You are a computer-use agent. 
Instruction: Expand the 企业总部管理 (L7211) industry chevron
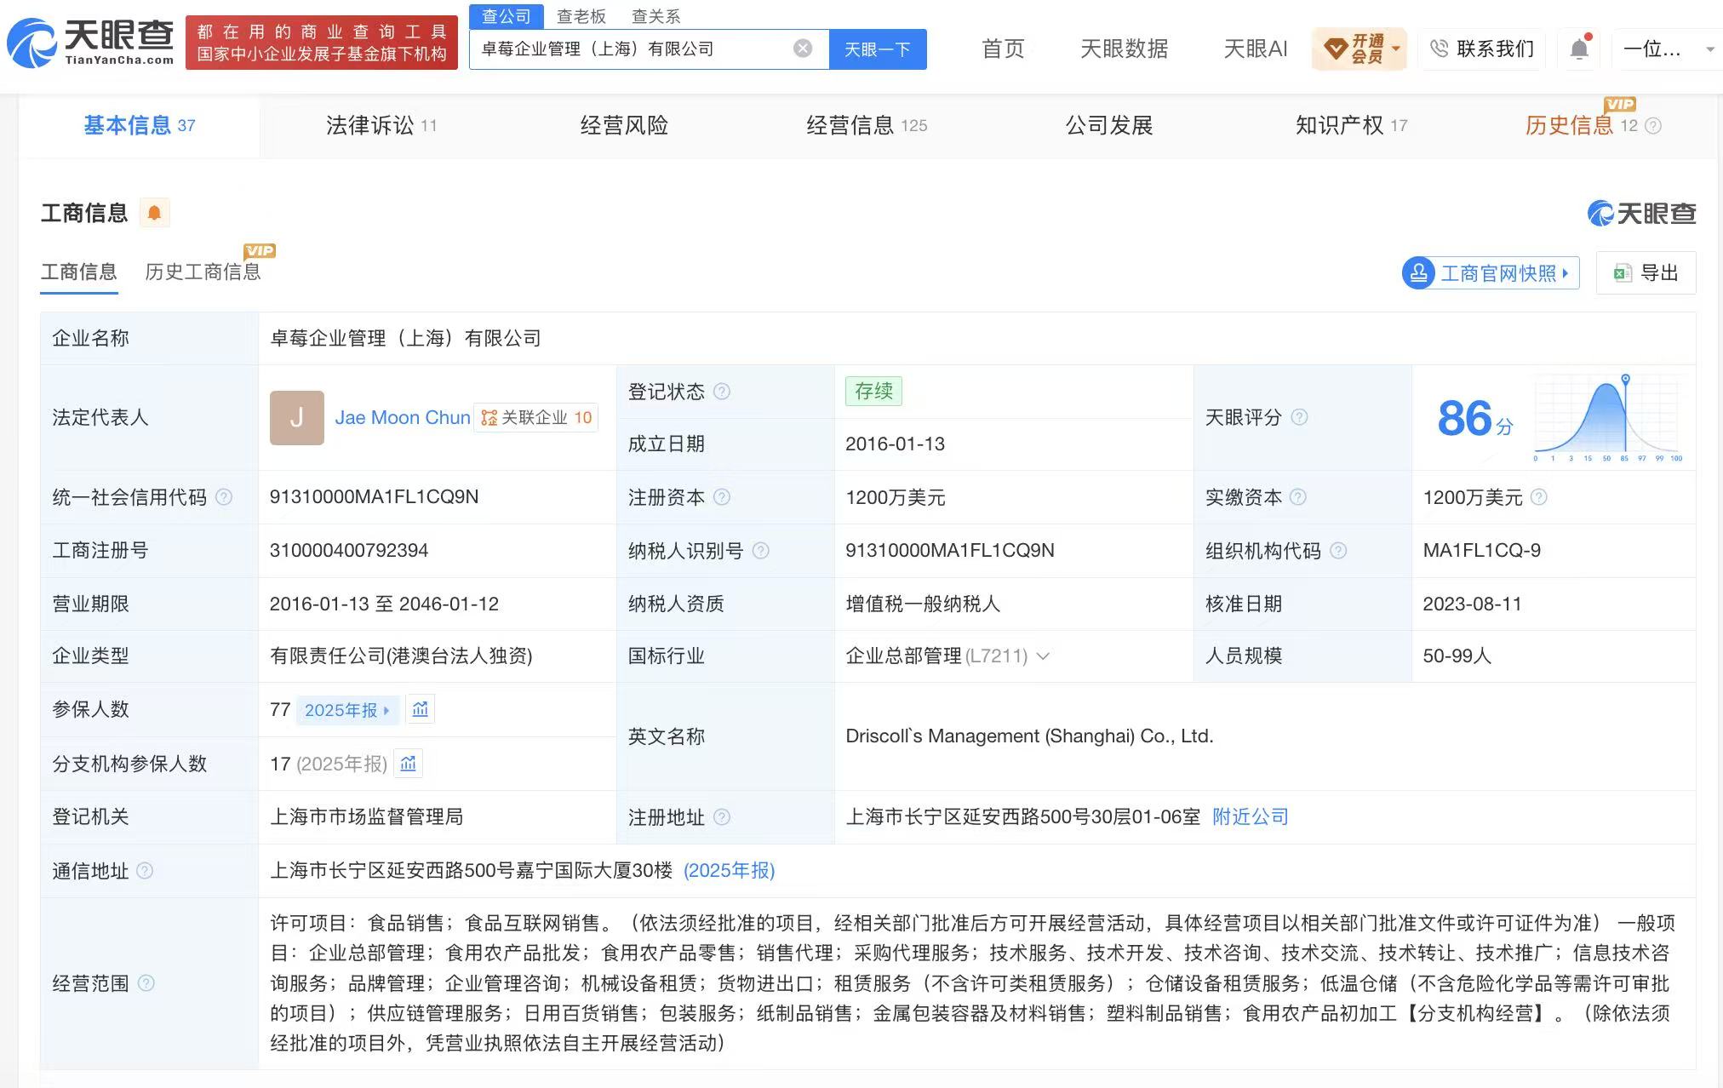tap(1043, 656)
